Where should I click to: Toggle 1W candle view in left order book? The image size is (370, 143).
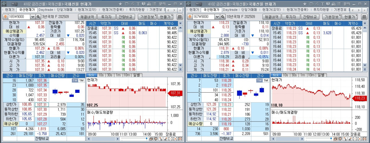coord(75,81)
